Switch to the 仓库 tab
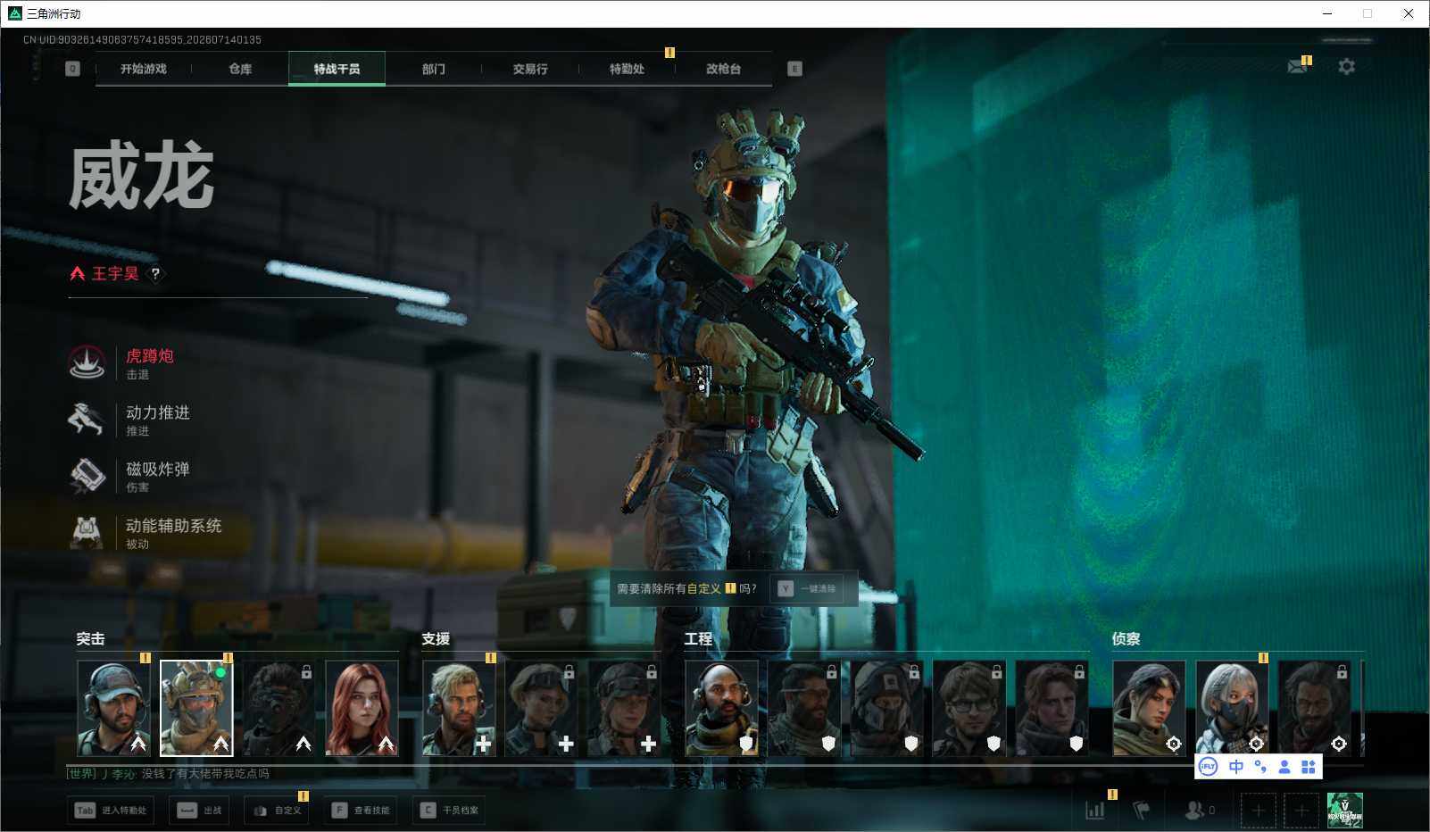Viewport: 1430px width, 832px height. pos(240,69)
